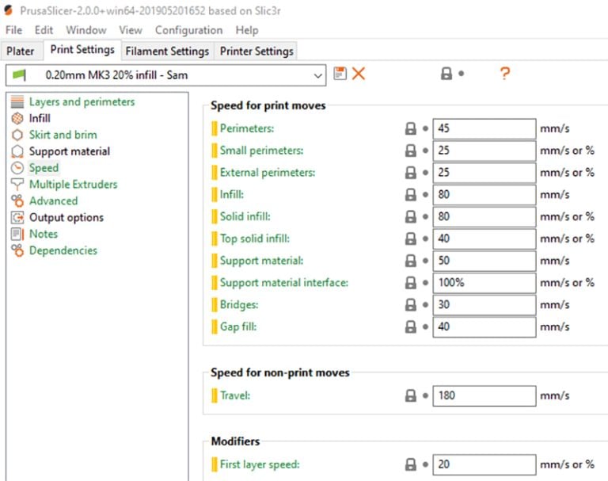The width and height of the screenshot is (608, 481).
Task: Click the lock icon in Gap fill row
Action: point(411,327)
